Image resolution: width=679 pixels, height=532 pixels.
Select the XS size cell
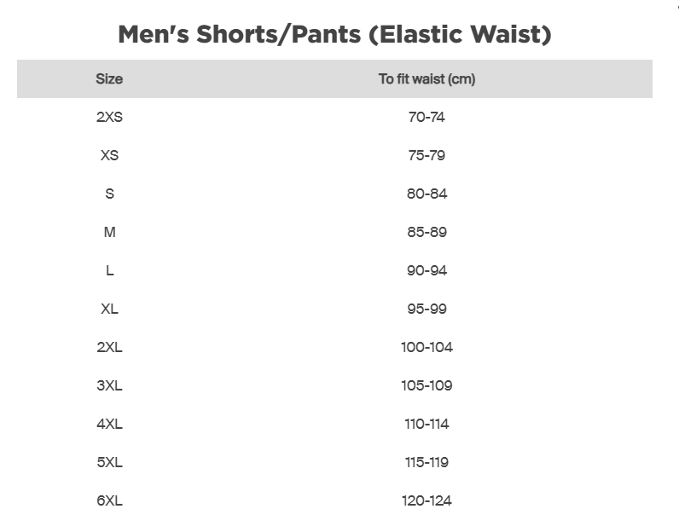[109, 155]
